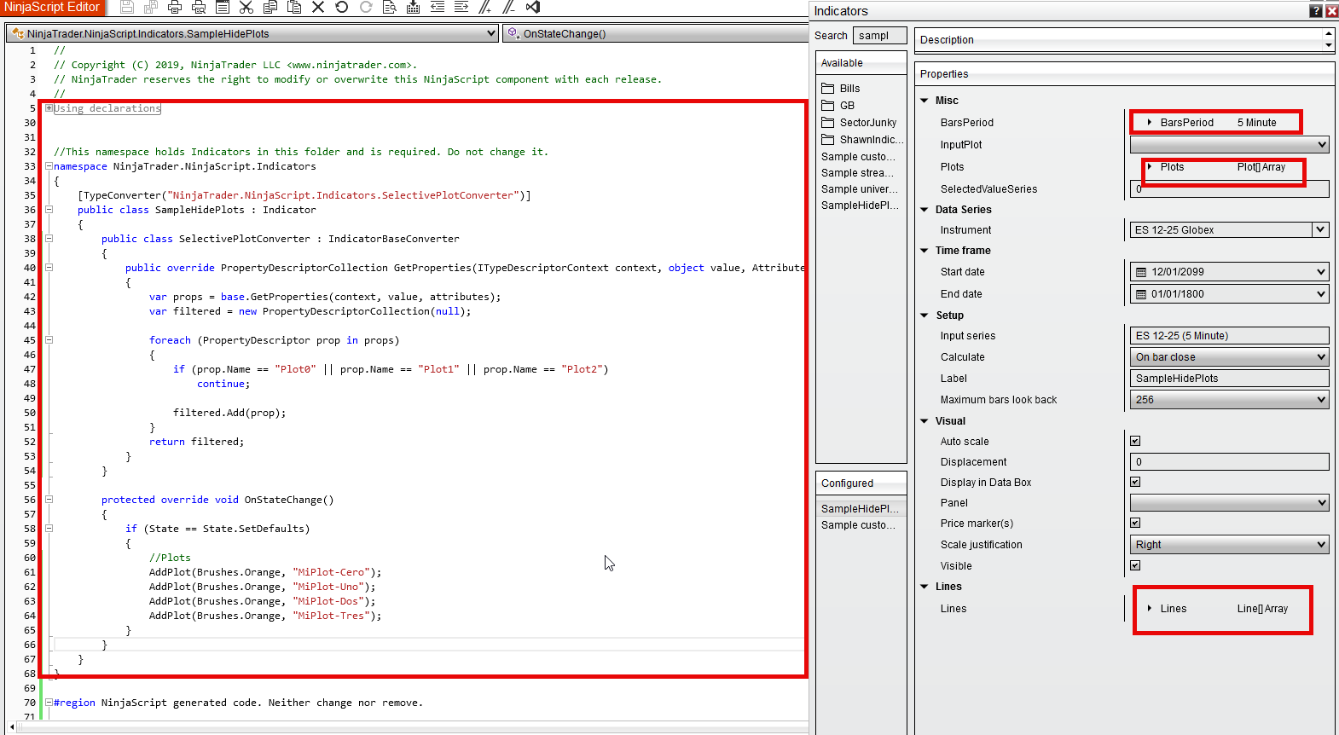Uncheck the Auto scale checkbox
Viewport: 1339px width, 735px height.
(1135, 442)
